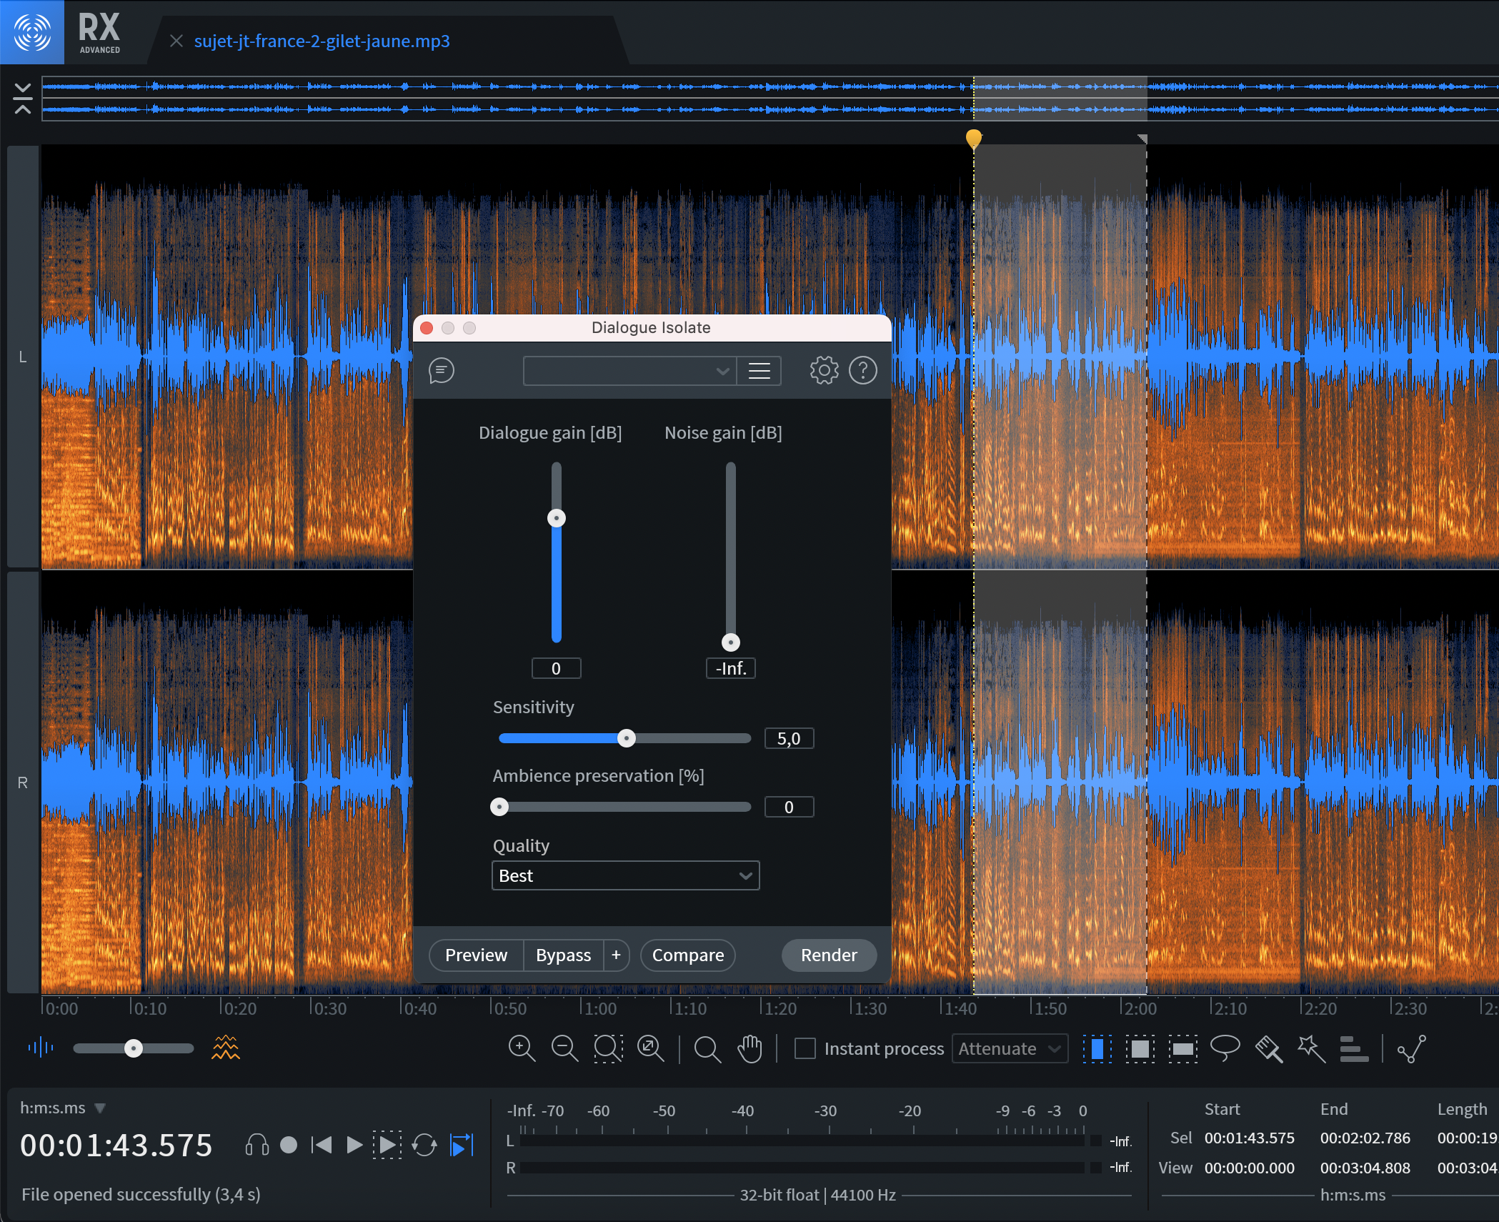1499x1222 pixels.
Task: Toggle headphone input monitoring
Action: tap(257, 1146)
